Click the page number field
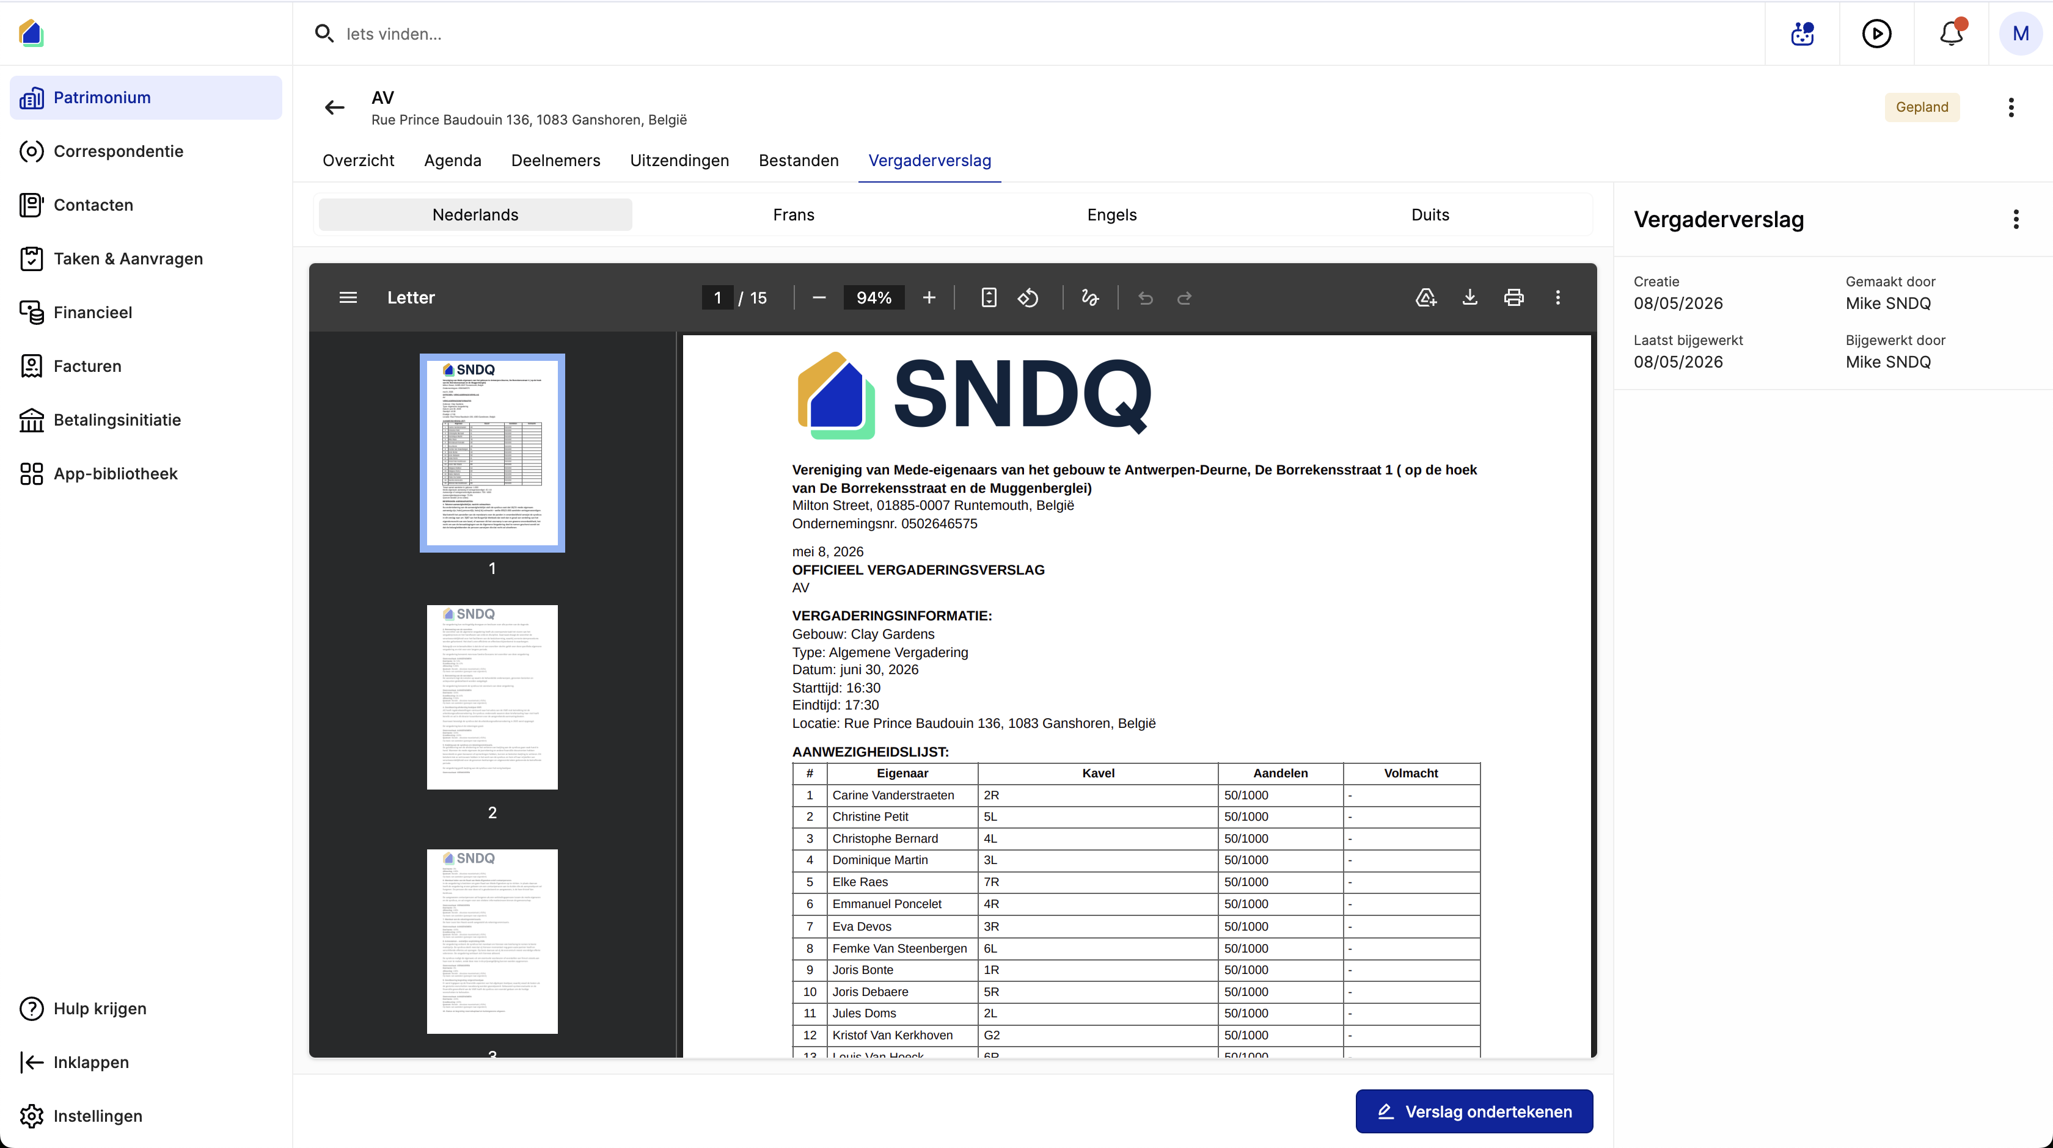Screen dimensions: 2053x1148 coord(717,297)
